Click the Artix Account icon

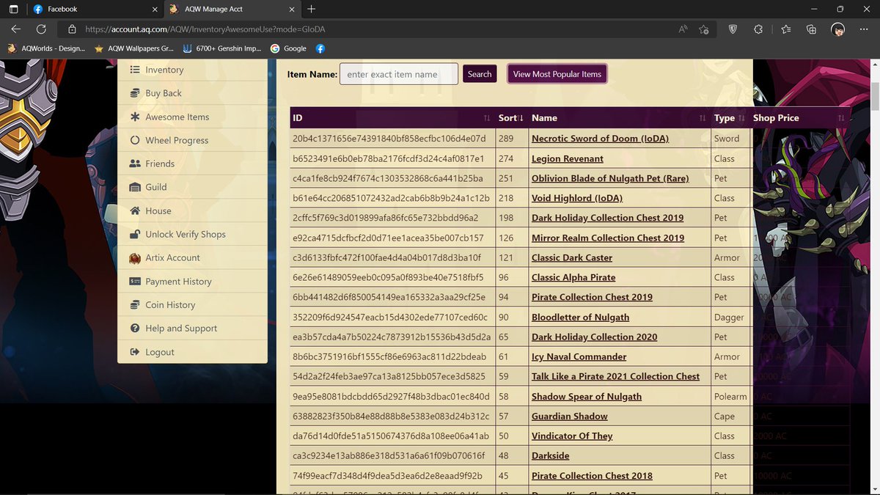[x=134, y=257]
